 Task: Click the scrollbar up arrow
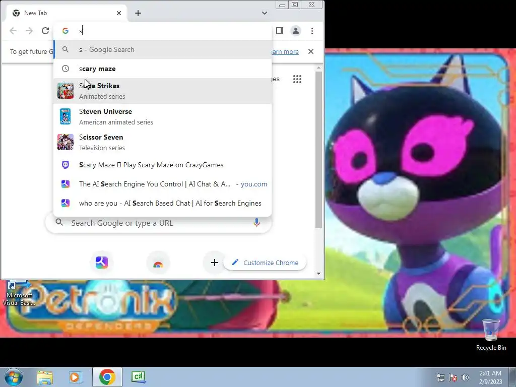pos(318,68)
